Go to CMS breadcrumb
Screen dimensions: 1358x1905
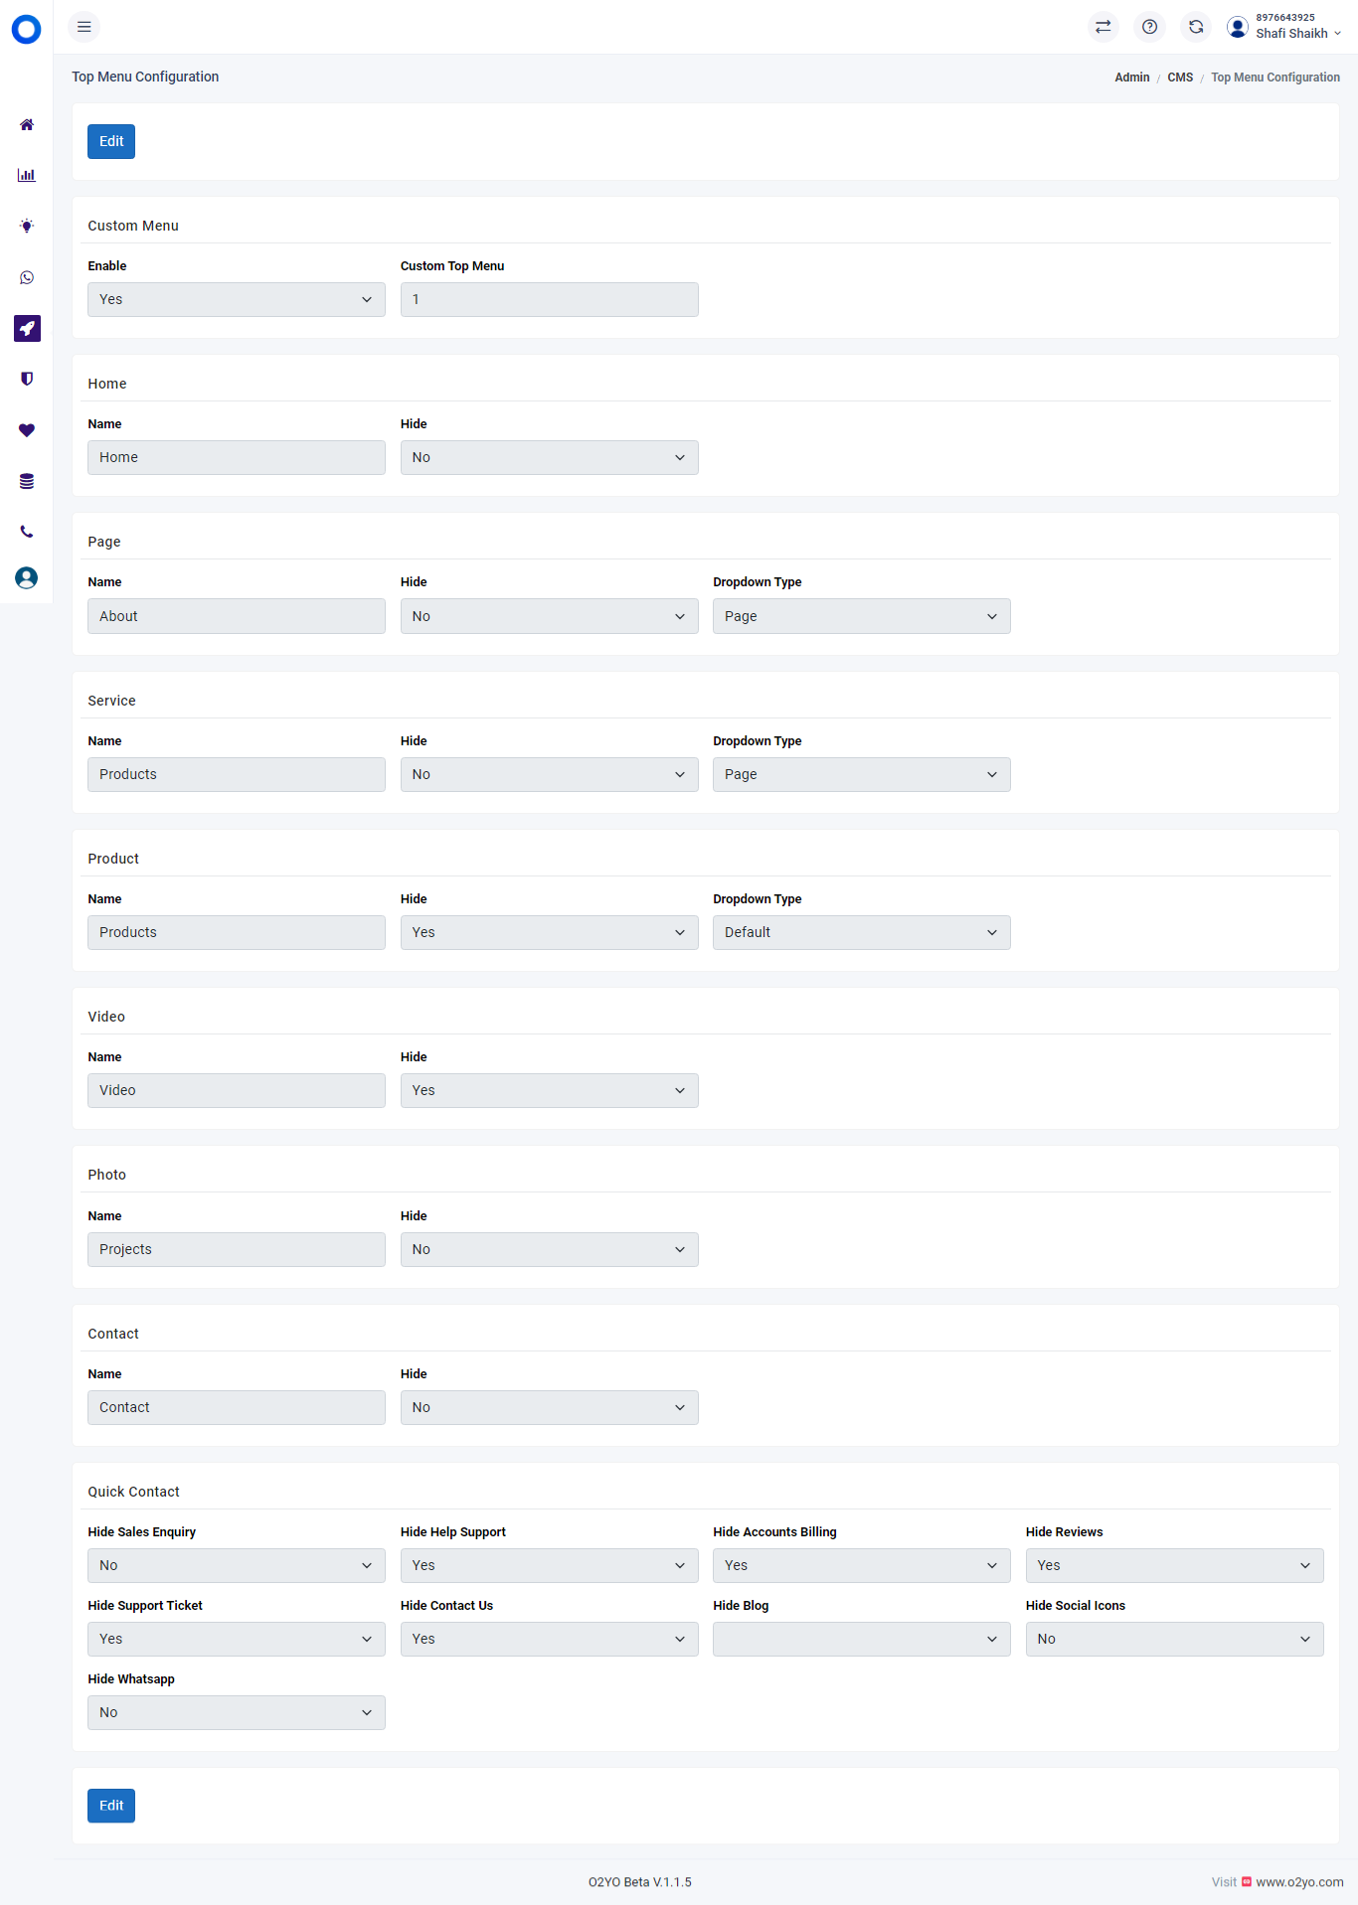tap(1180, 78)
